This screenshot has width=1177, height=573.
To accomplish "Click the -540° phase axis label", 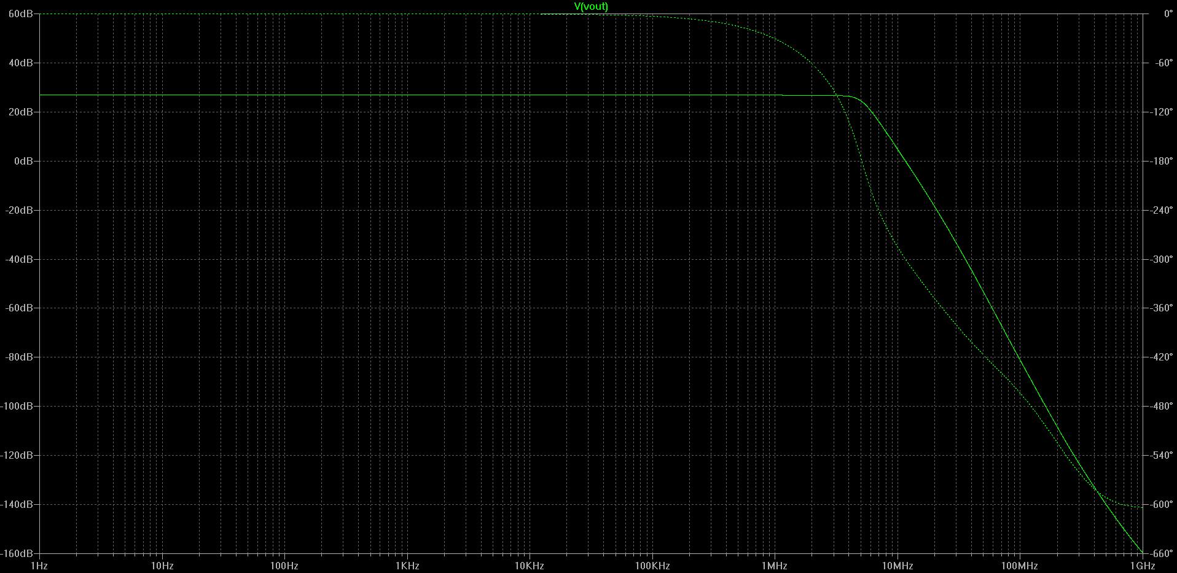I will pyautogui.click(x=1161, y=455).
